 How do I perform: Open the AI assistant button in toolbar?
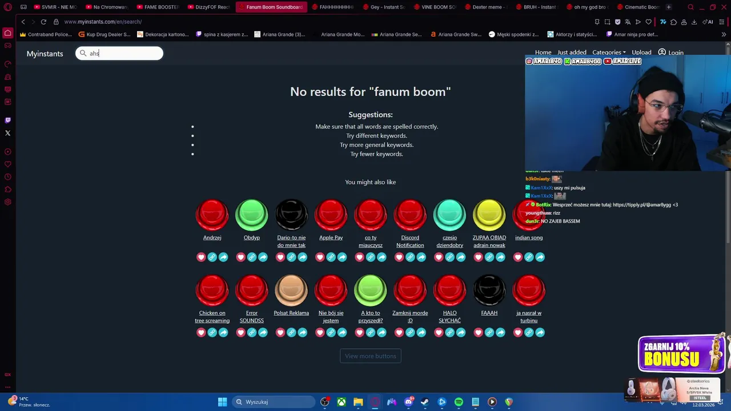(x=709, y=22)
